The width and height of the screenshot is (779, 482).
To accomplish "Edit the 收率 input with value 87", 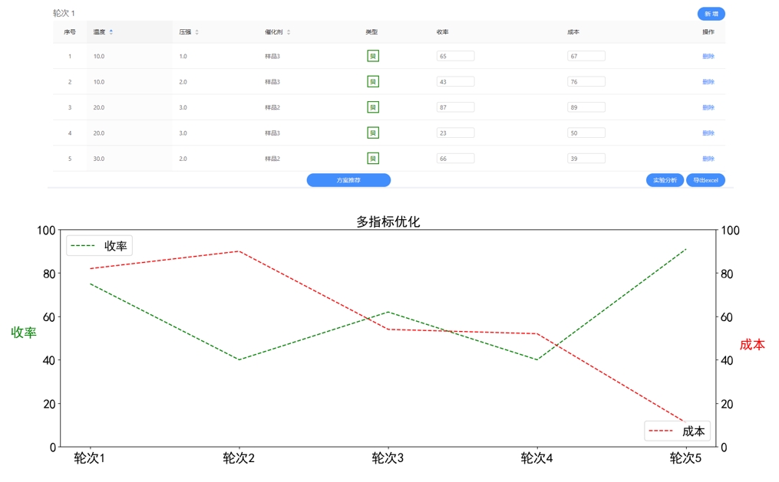I will coord(455,107).
